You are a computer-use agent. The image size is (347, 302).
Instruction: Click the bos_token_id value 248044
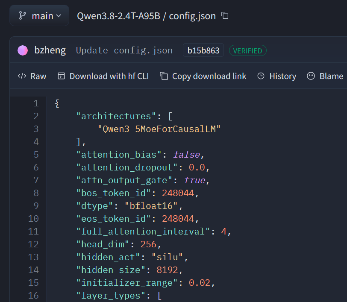coord(178,193)
